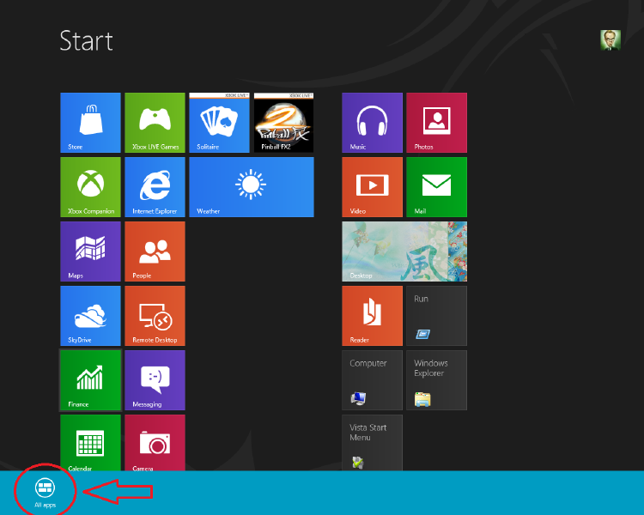Open the Mail tile
The width and height of the screenshot is (644, 515).
point(436,187)
